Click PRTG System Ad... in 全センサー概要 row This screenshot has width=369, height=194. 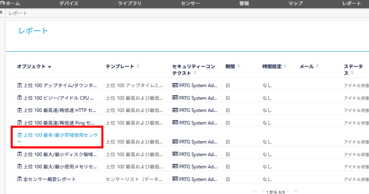tap(198, 179)
